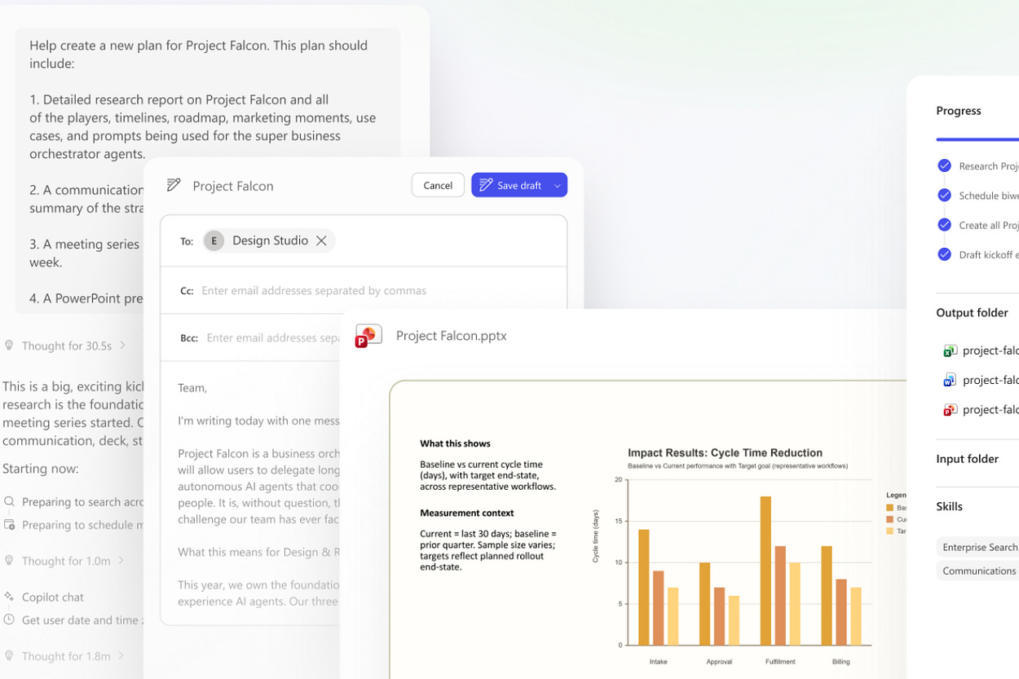The image size is (1019, 679).
Task: Click the Copilot chat step label
Action: coord(53,597)
